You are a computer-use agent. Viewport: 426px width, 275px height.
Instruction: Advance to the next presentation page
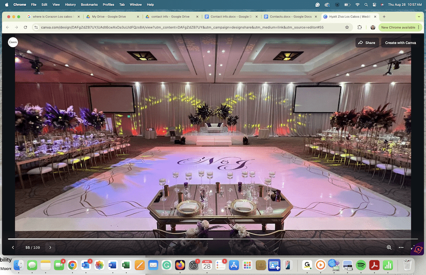[x=50, y=247]
